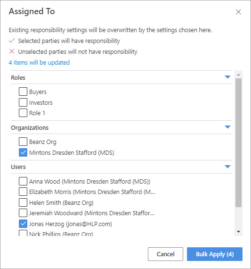
Task: Tick the Nick Phillips checkbox
Action: coord(23,233)
